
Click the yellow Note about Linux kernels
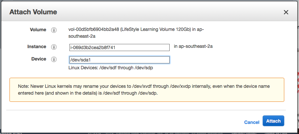[147, 90]
